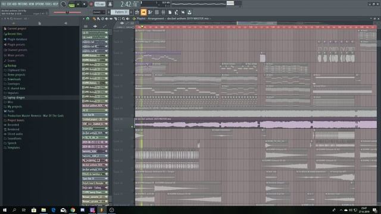Open the FILE menu
This screenshot has width=381, height=214.
[4, 4]
